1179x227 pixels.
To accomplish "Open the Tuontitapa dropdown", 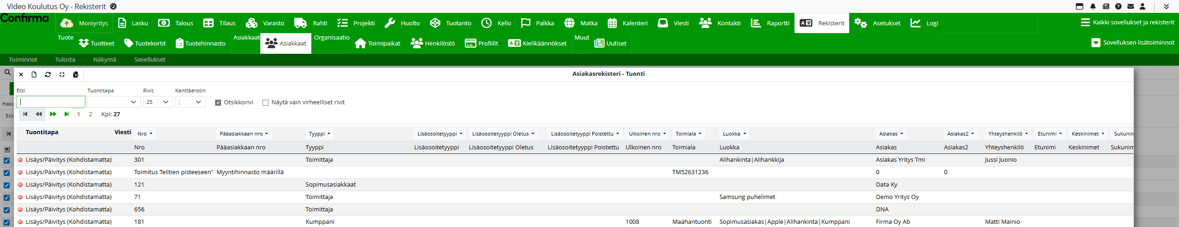I will (114, 102).
